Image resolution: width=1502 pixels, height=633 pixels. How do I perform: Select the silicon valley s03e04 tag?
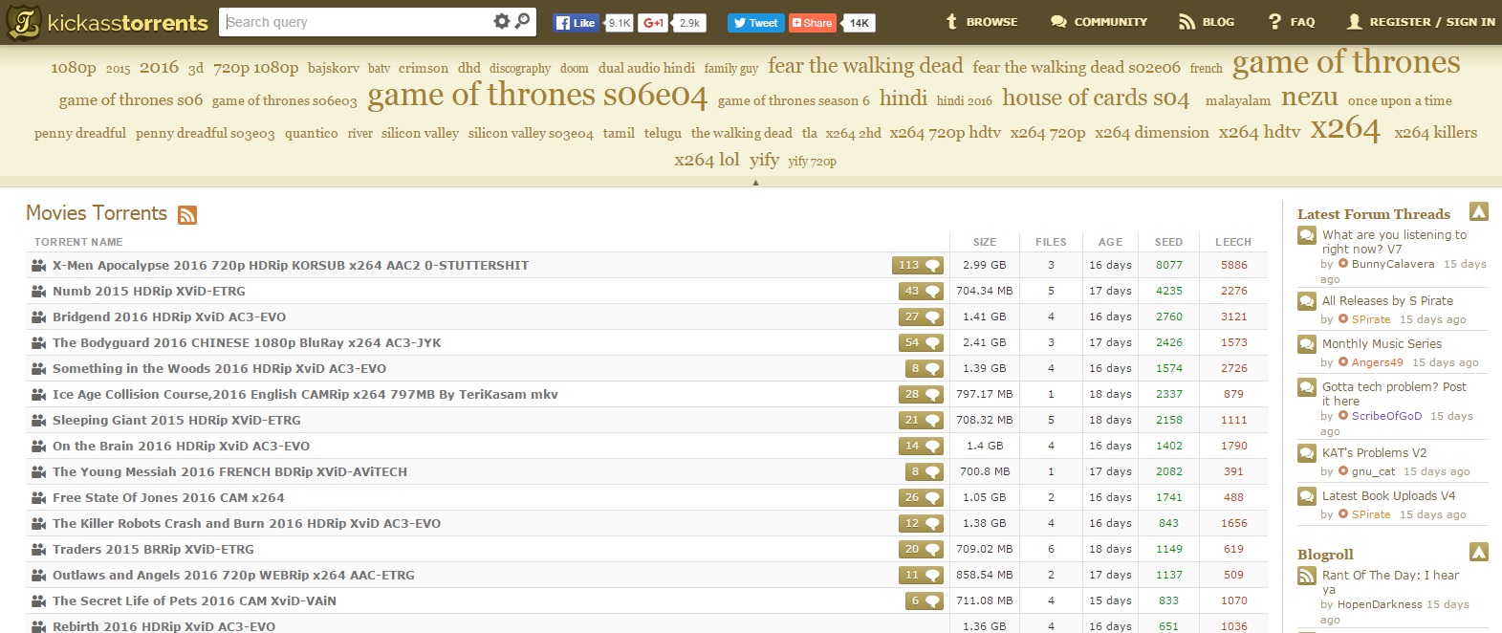click(531, 133)
